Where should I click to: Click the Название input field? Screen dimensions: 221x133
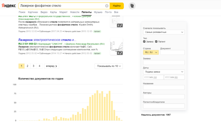click(x=164, y=87)
